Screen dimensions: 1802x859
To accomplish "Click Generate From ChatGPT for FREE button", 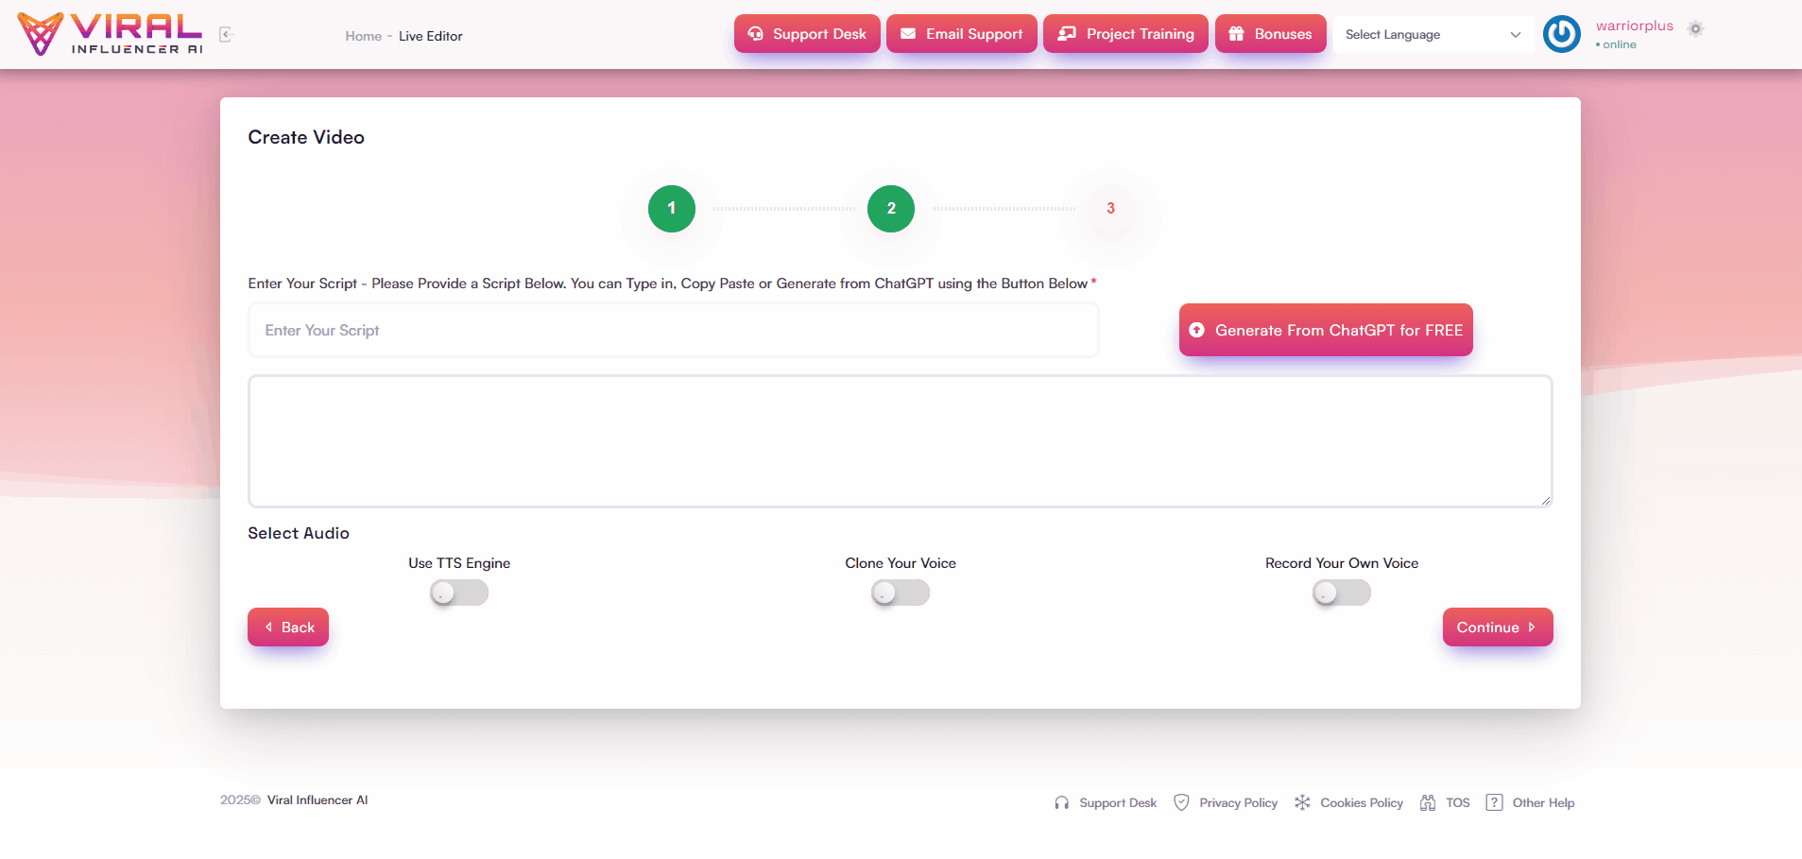I will [x=1326, y=330].
